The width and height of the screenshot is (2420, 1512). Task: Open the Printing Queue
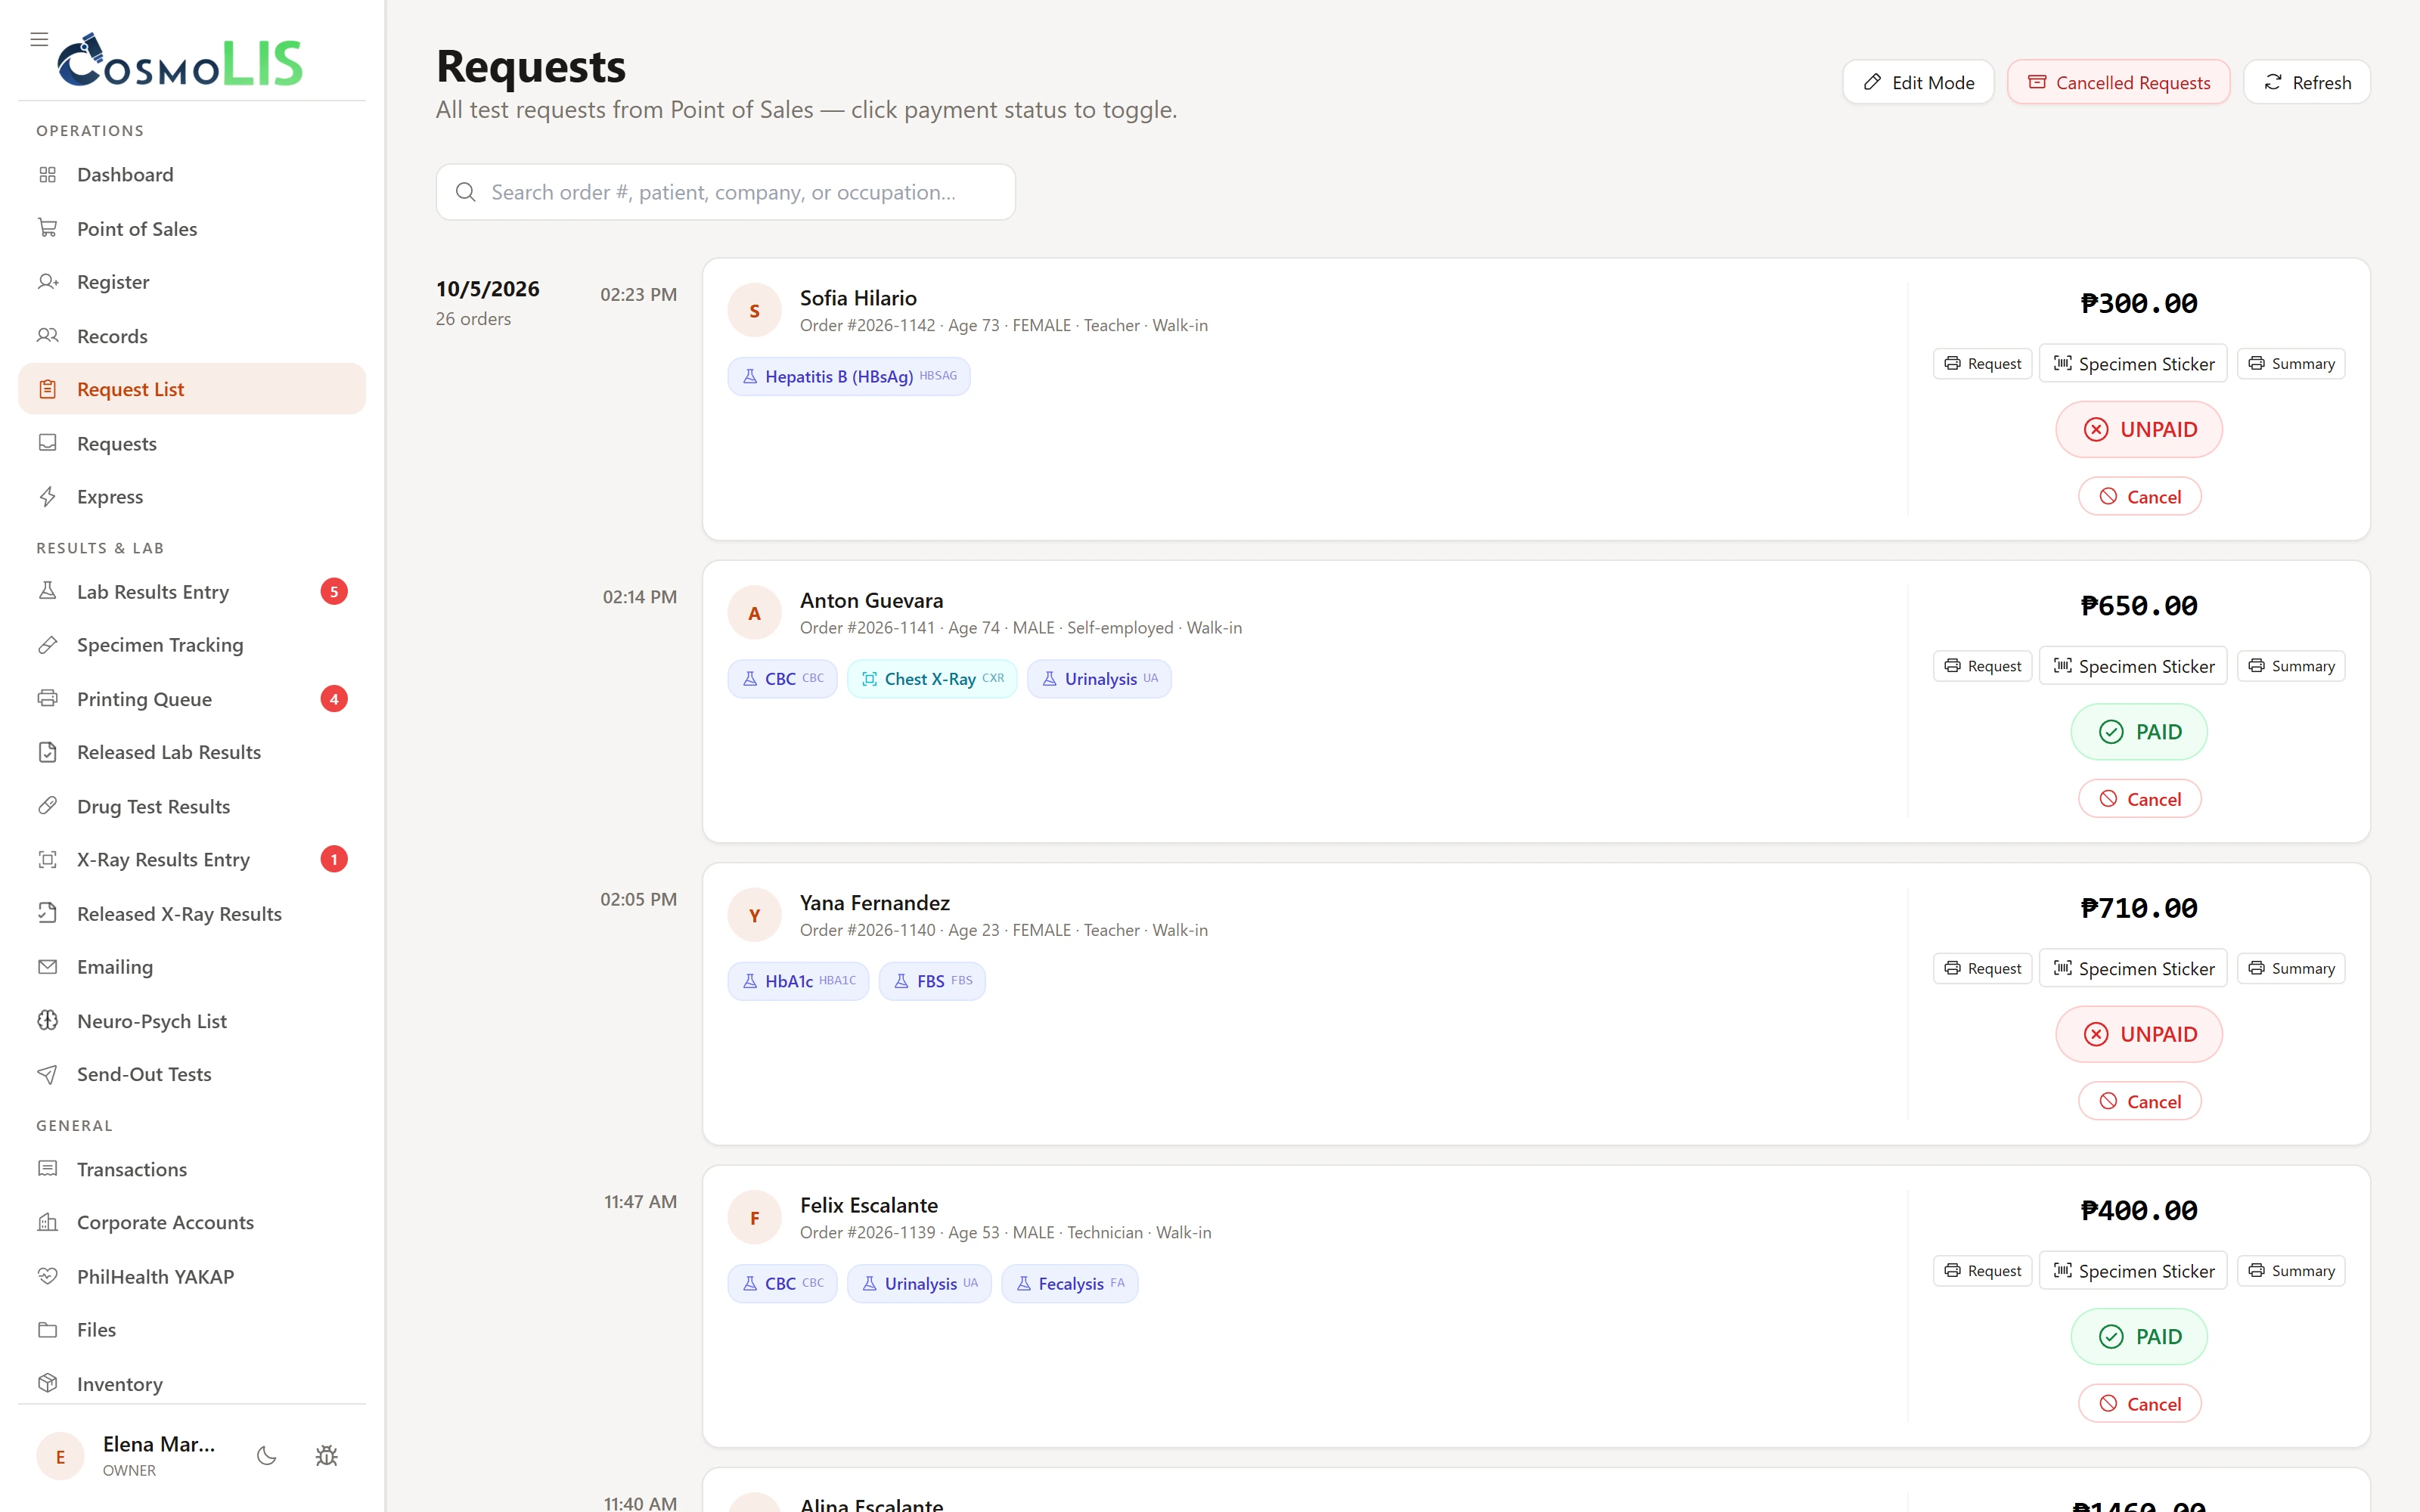[x=192, y=698]
